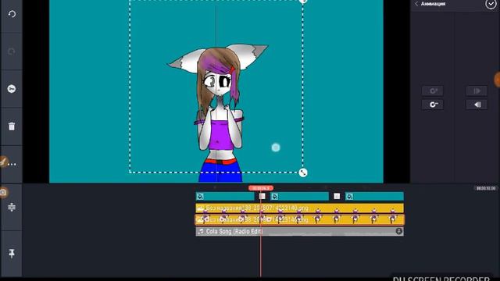Add a keyframe at the playhead

(432, 91)
